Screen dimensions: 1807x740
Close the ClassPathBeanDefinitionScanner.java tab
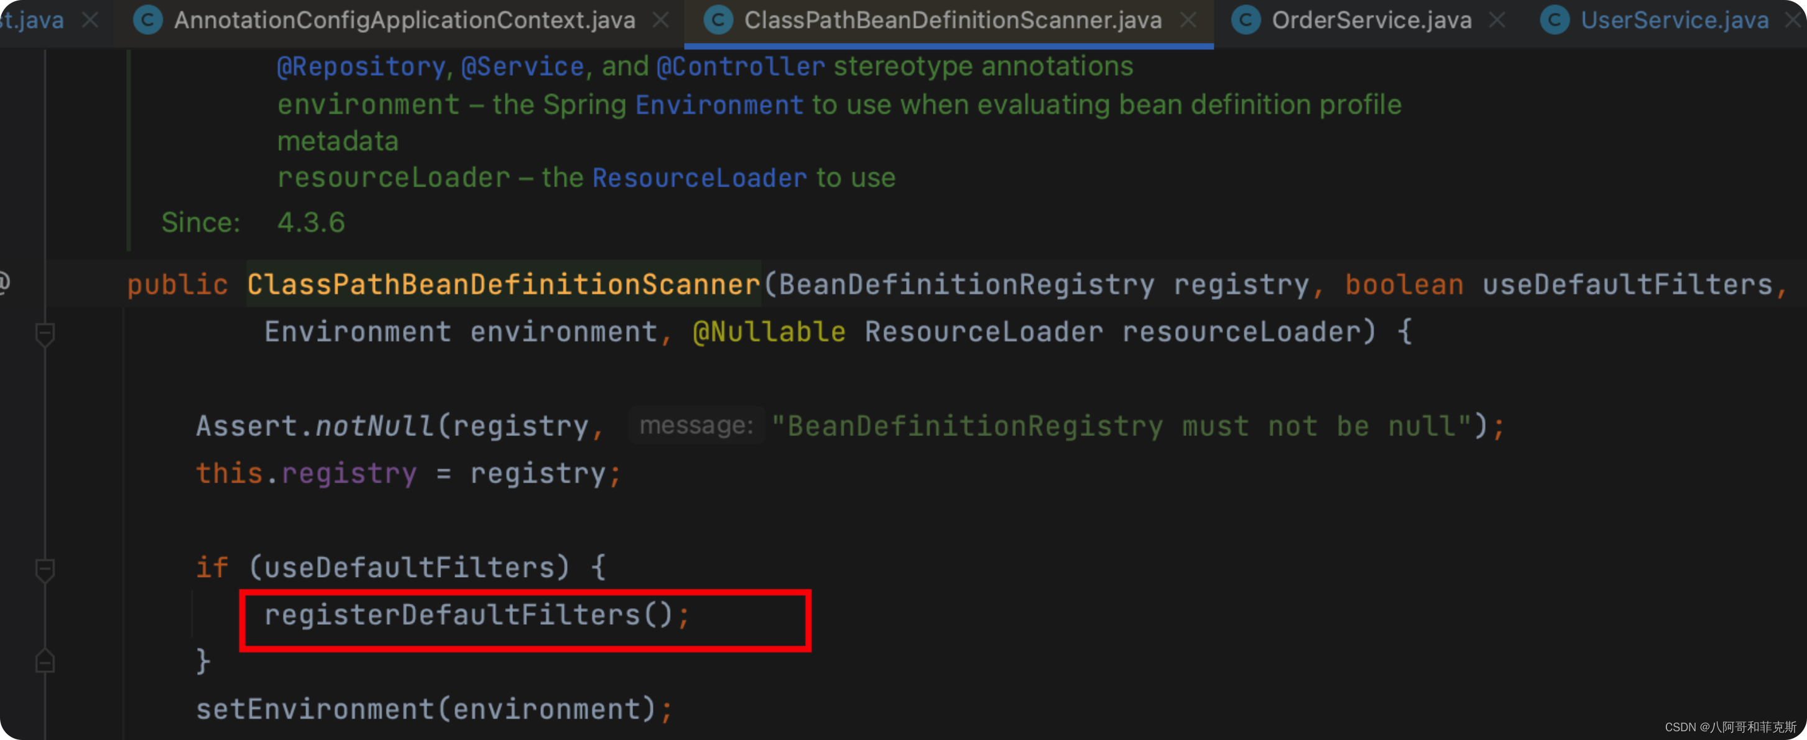[1188, 21]
